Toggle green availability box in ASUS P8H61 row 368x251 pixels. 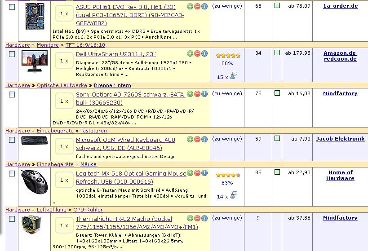(277, 5)
